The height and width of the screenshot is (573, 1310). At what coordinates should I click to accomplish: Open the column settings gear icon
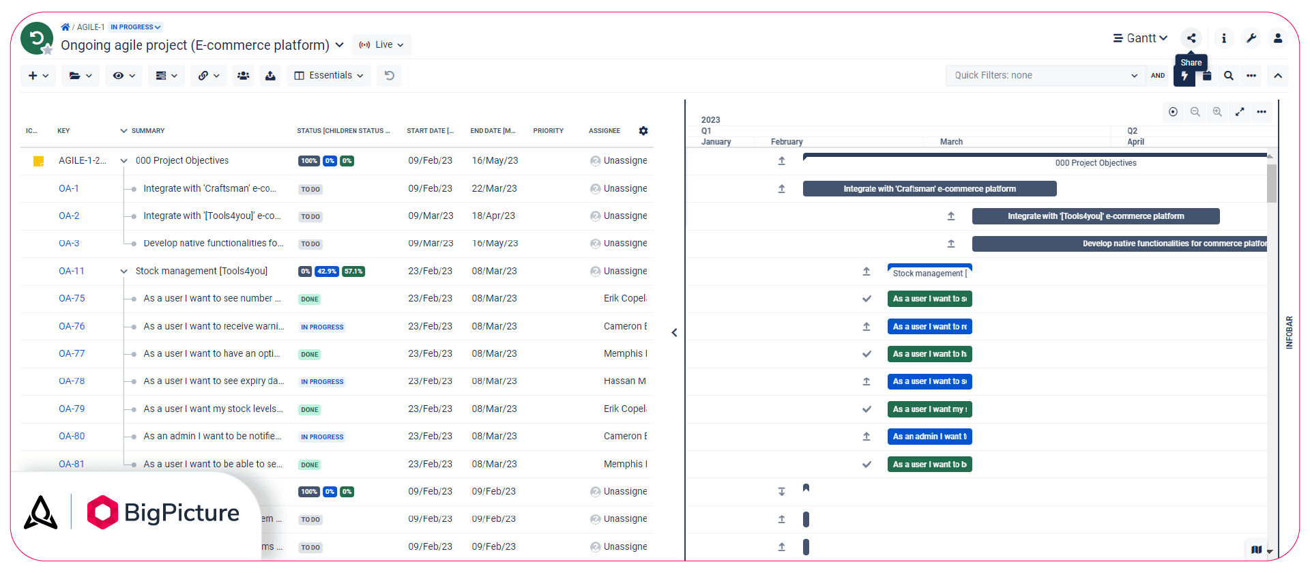pyautogui.click(x=643, y=131)
